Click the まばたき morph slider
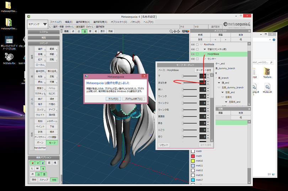This screenshot has height=191, width=288. (x=190, y=83)
